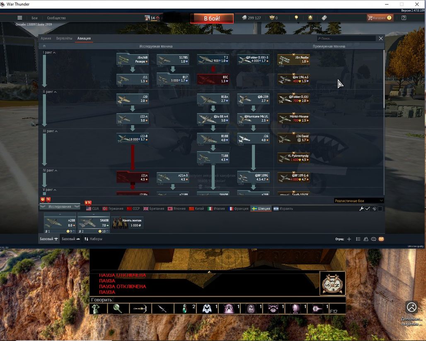Collapse the II ранг section
The width and height of the screenshot is (426, 341).
point(49,92)
